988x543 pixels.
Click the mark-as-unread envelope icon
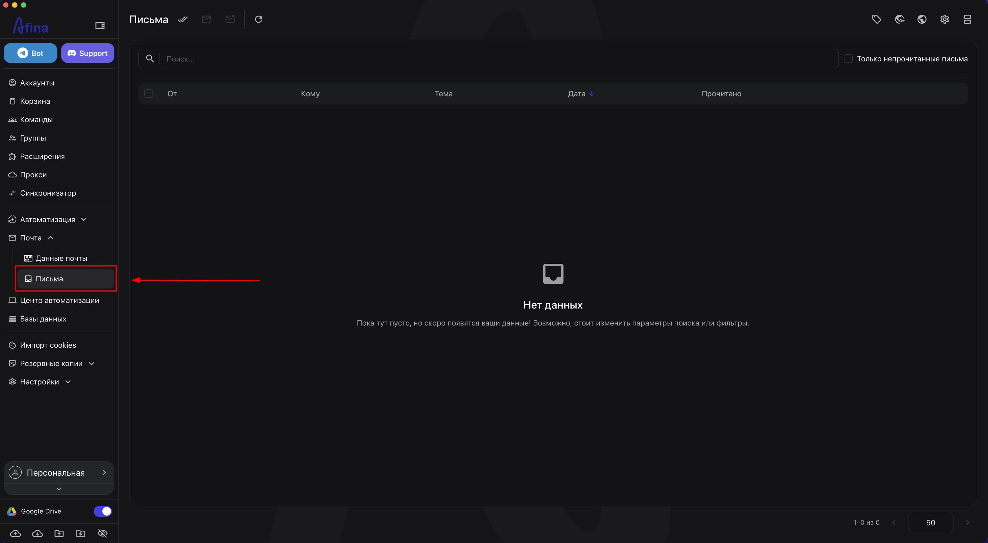(x=230, y=19)
